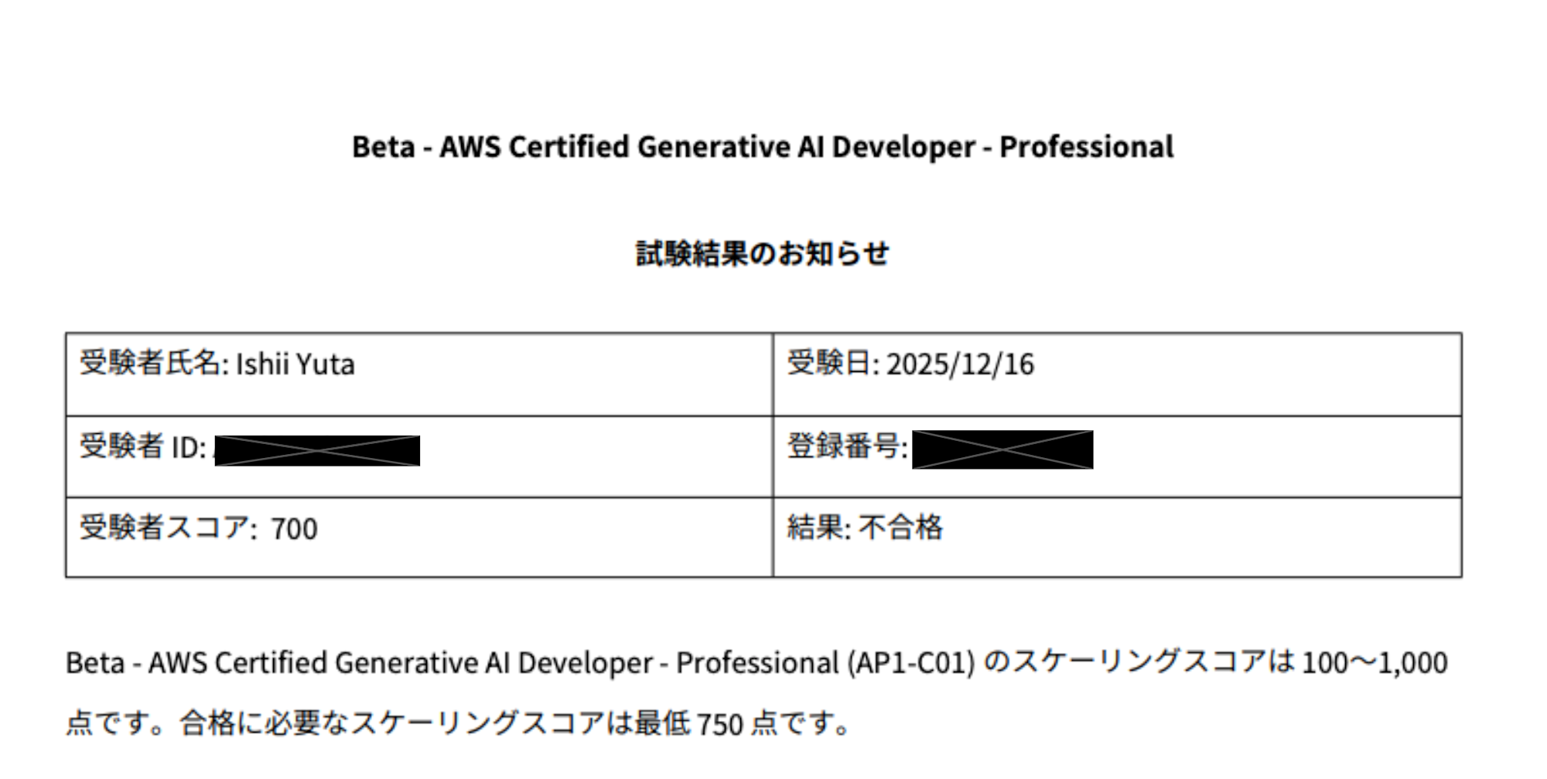Click the 受験者スコア label
Image resolution: width=1547 pixels, height=779 pixels.
click(164, 528)
